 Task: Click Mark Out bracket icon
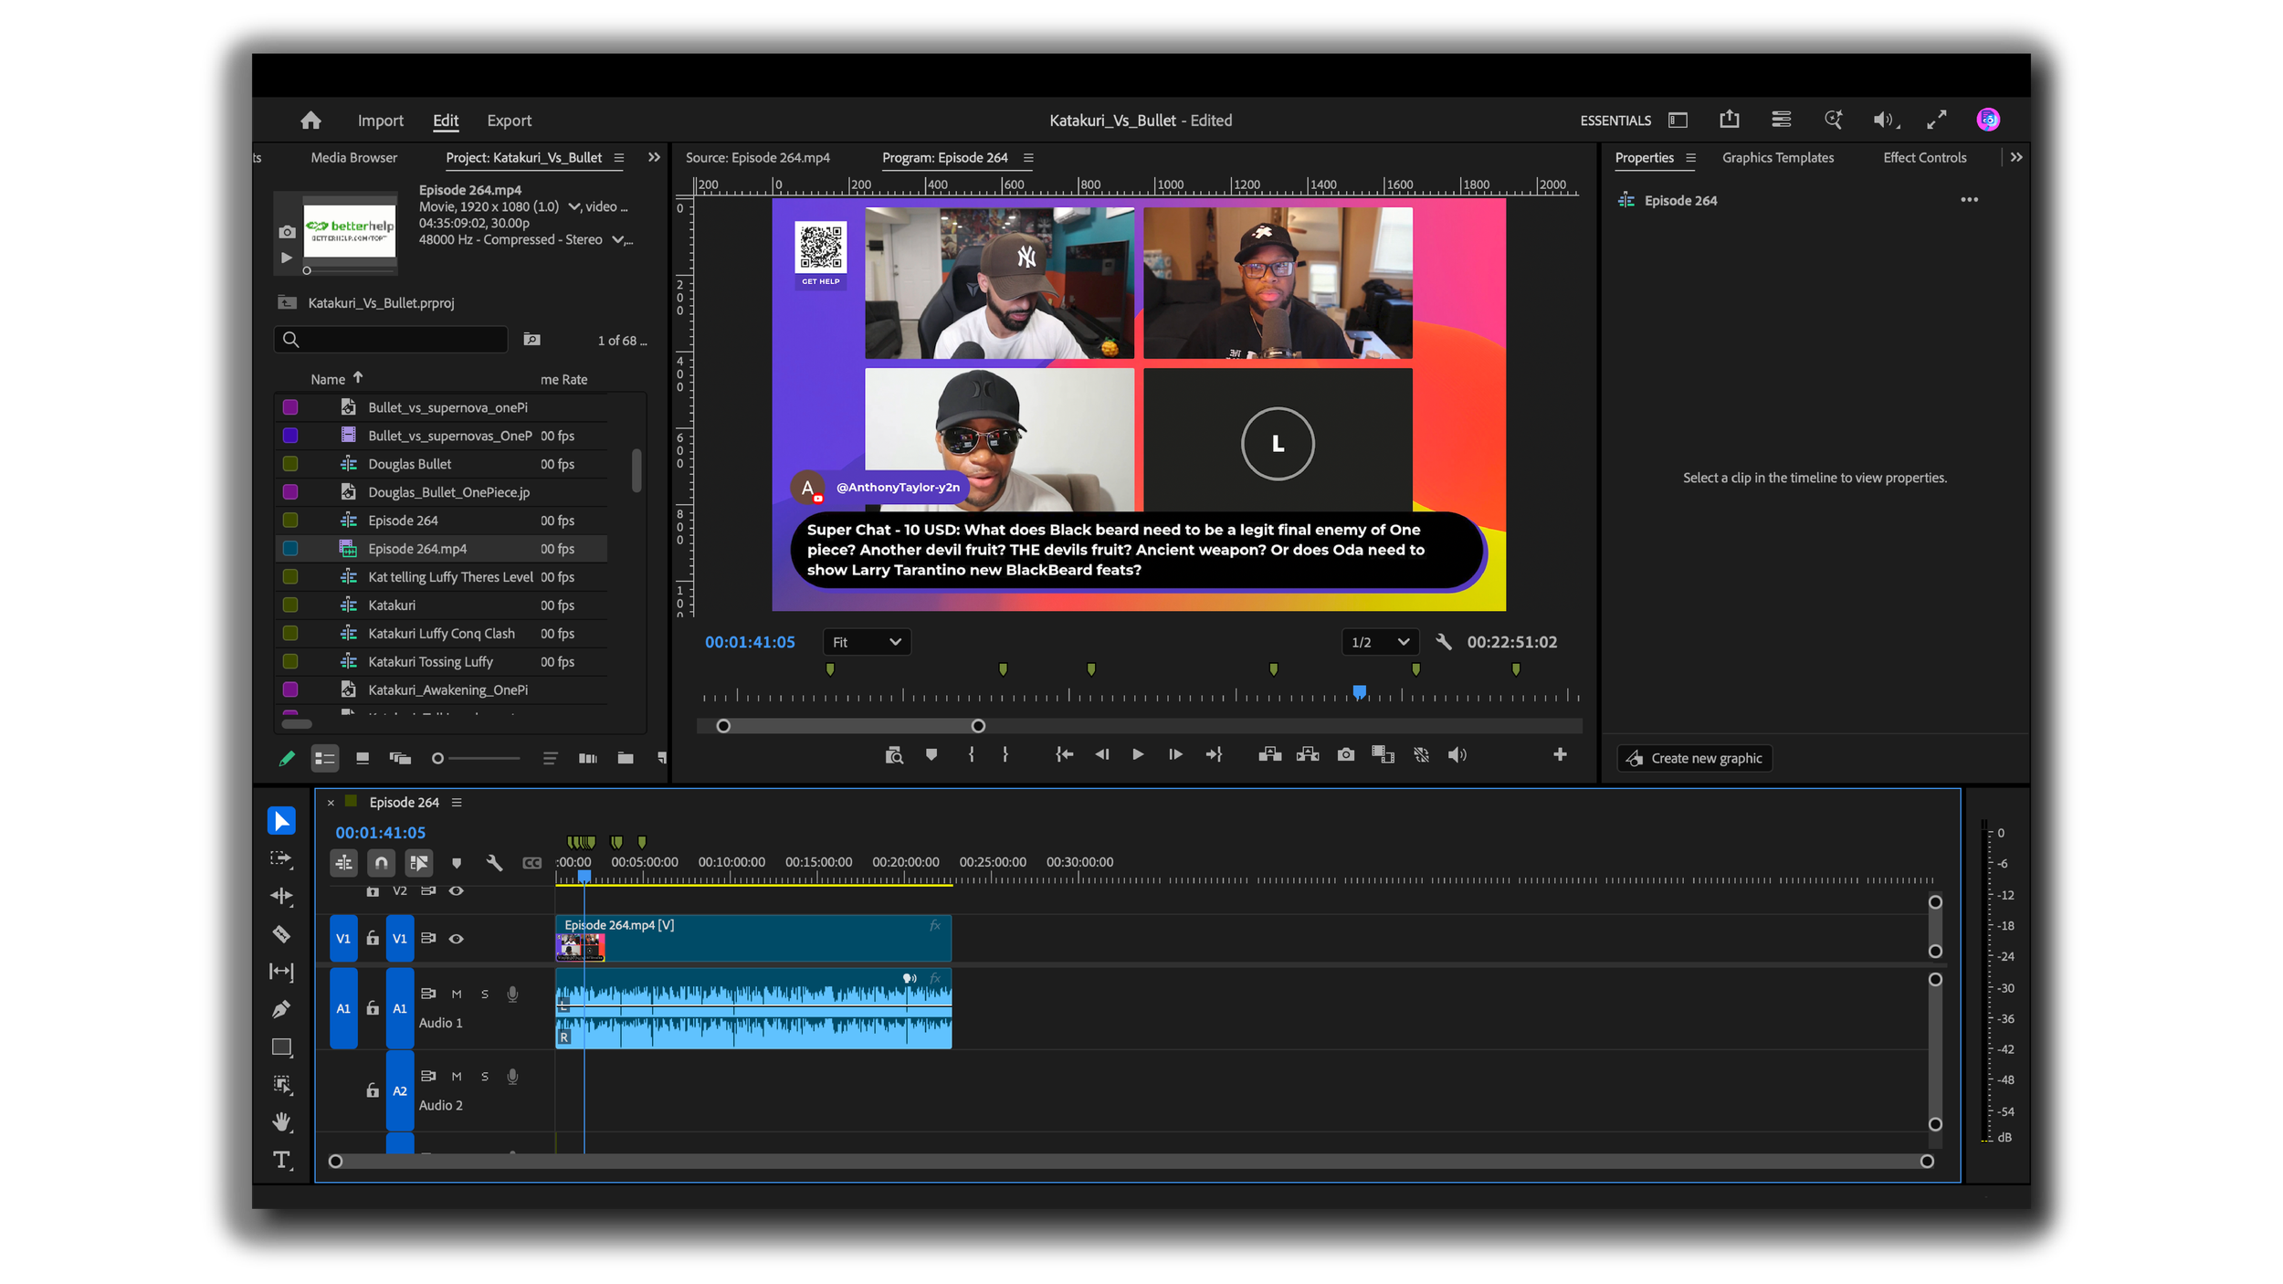click(1005, 754)
